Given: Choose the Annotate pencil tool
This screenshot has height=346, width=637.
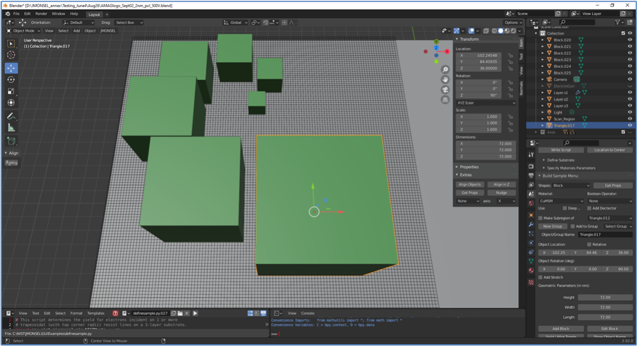Looking at the screenshot, I should point(11,116).
